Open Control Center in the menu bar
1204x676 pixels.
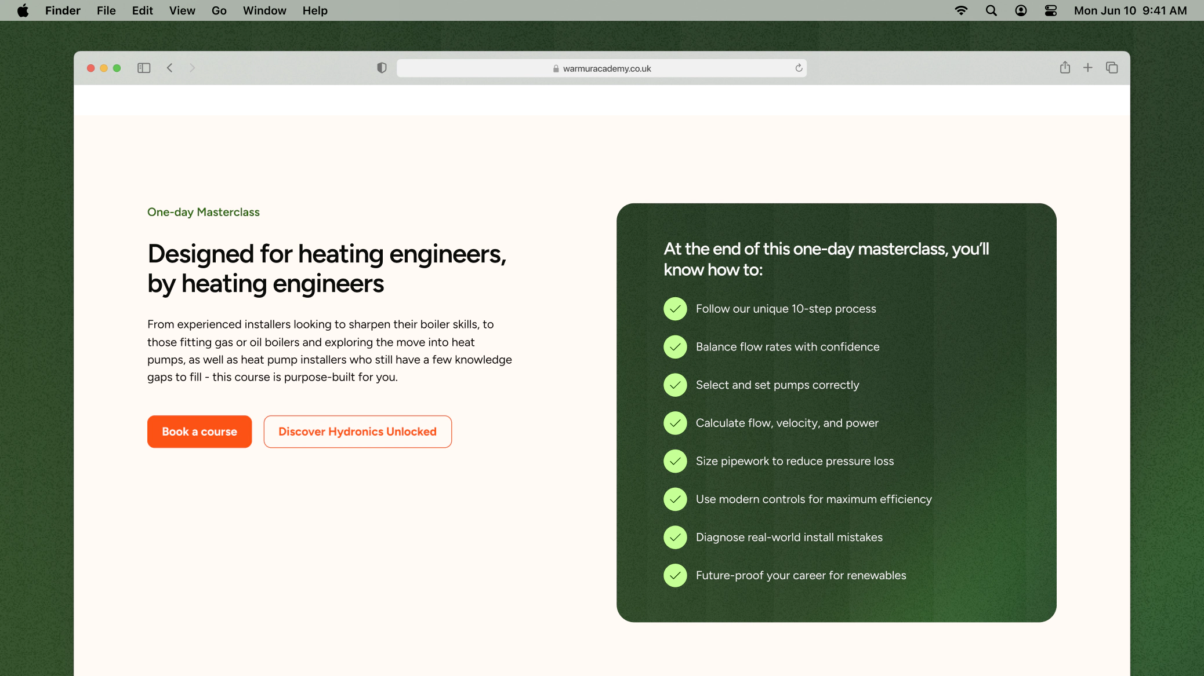(1051, 10)
